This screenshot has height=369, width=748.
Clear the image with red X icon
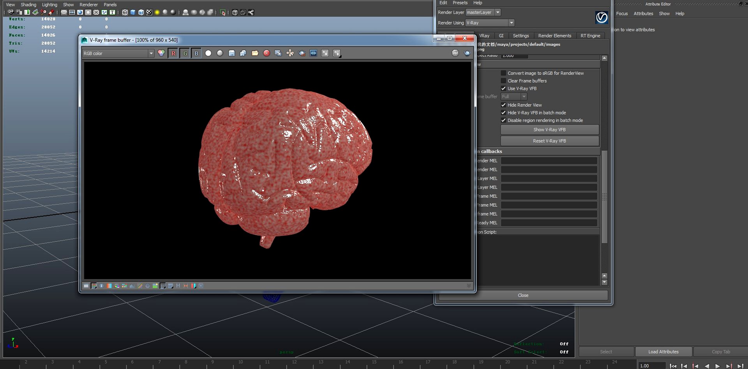coord(266,53)
